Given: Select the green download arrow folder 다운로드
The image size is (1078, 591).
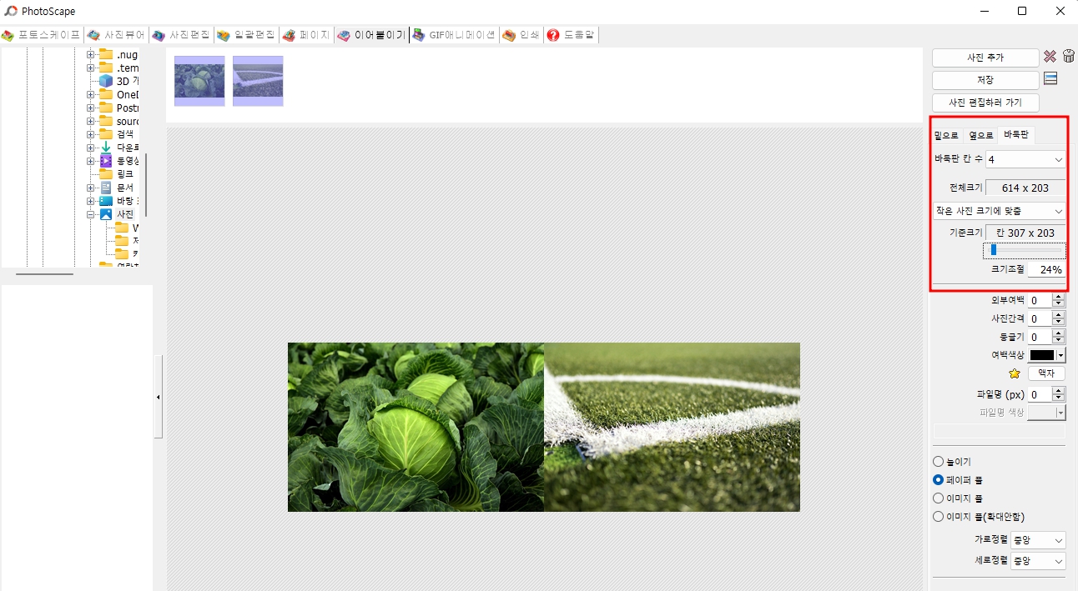Looking at the screenshot, I should click(x=106, y=148).
